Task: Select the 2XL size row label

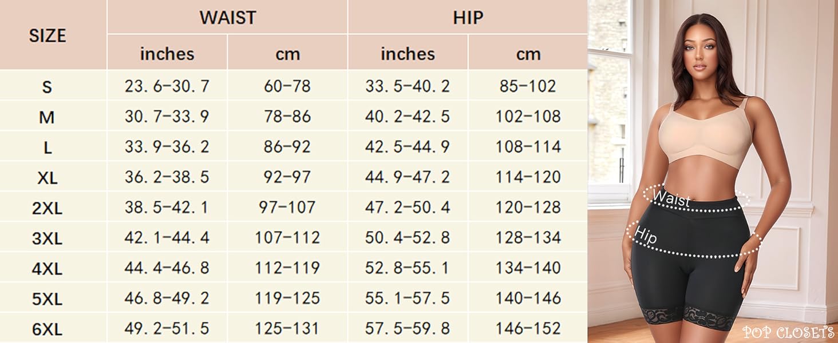Action: pos(47,208)
